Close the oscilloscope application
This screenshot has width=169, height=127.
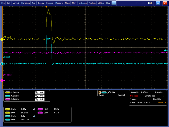(164, 3)
